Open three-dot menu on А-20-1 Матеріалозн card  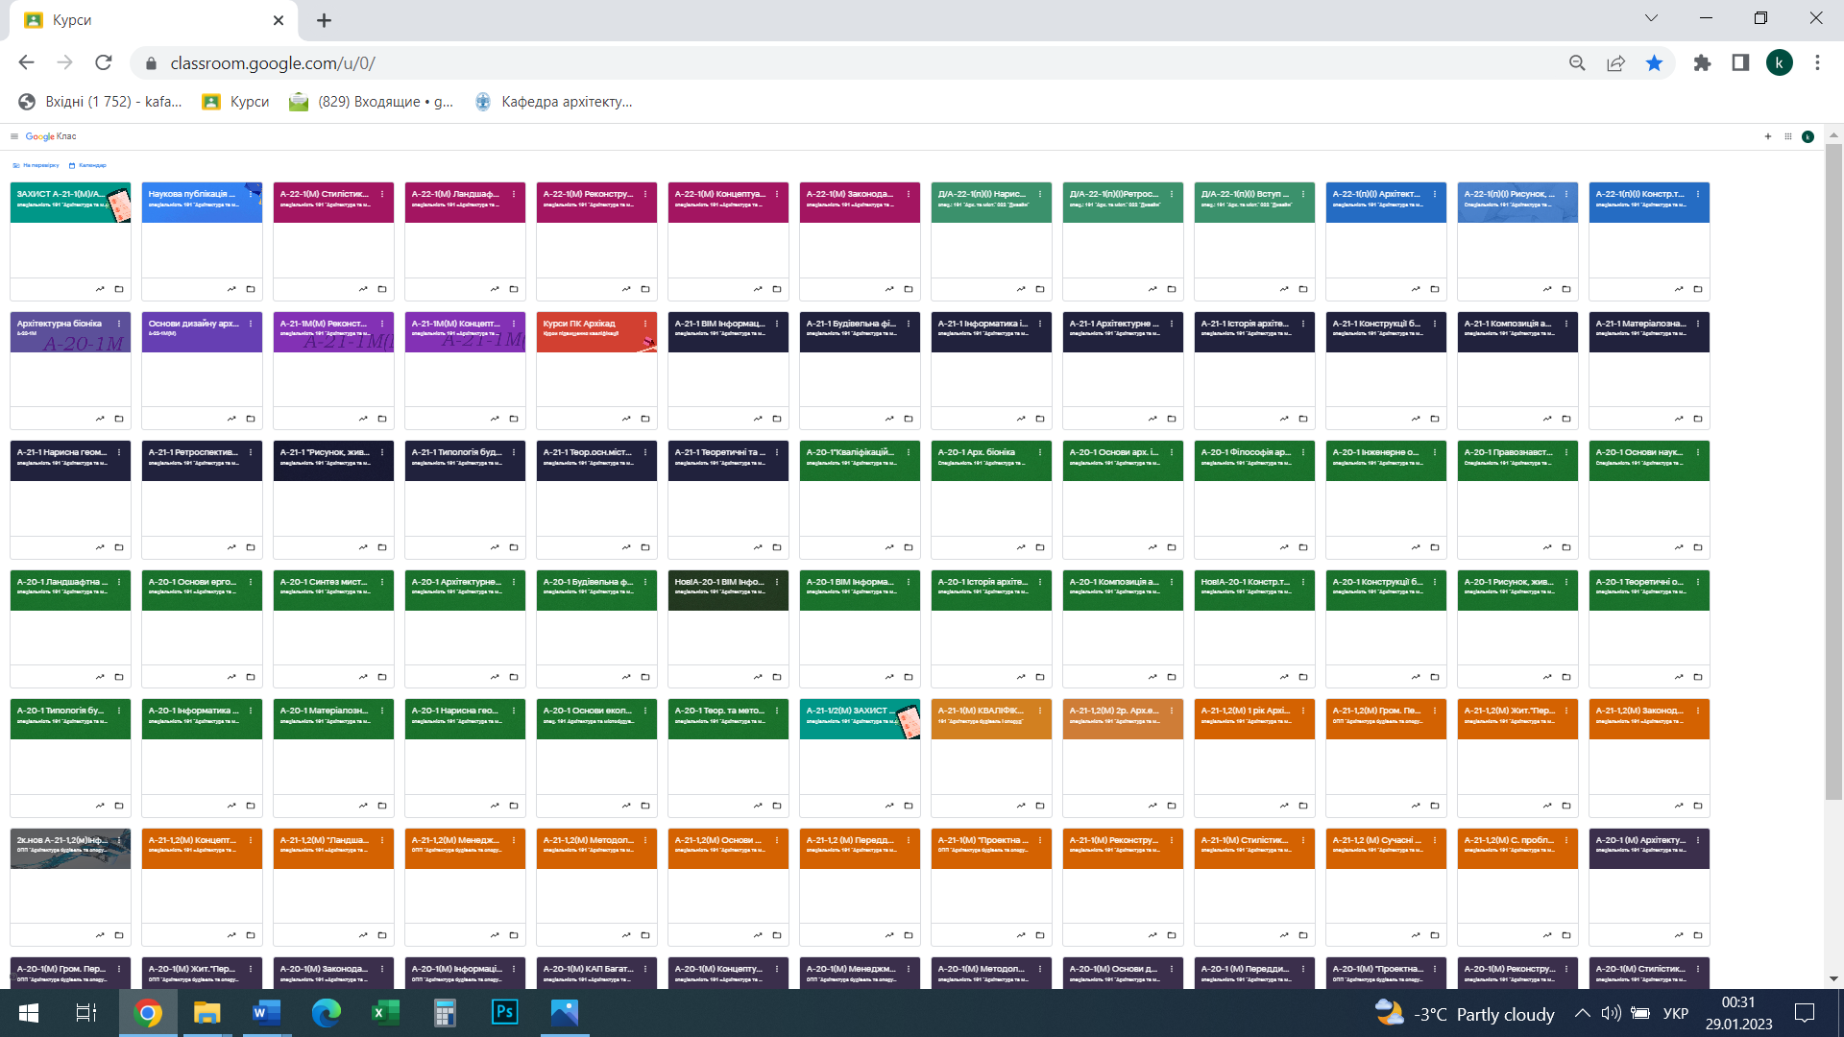pyautogui.click(x=382, y=711)
